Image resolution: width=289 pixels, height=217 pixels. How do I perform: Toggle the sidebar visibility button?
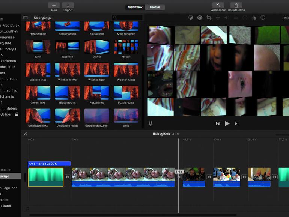pyautogui.click(x=26, y=18)
